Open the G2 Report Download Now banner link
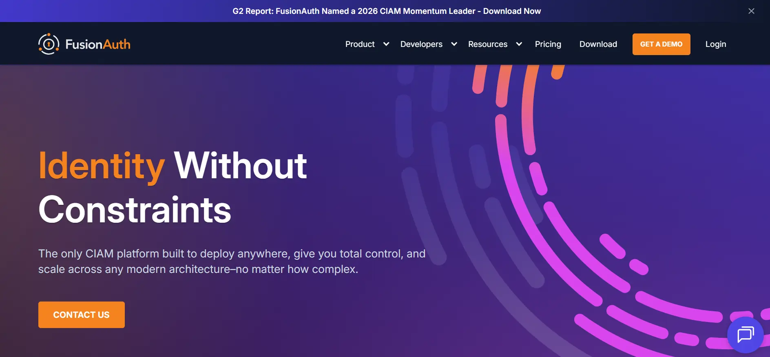The image size is (770, 357). [x=387, y=11]
